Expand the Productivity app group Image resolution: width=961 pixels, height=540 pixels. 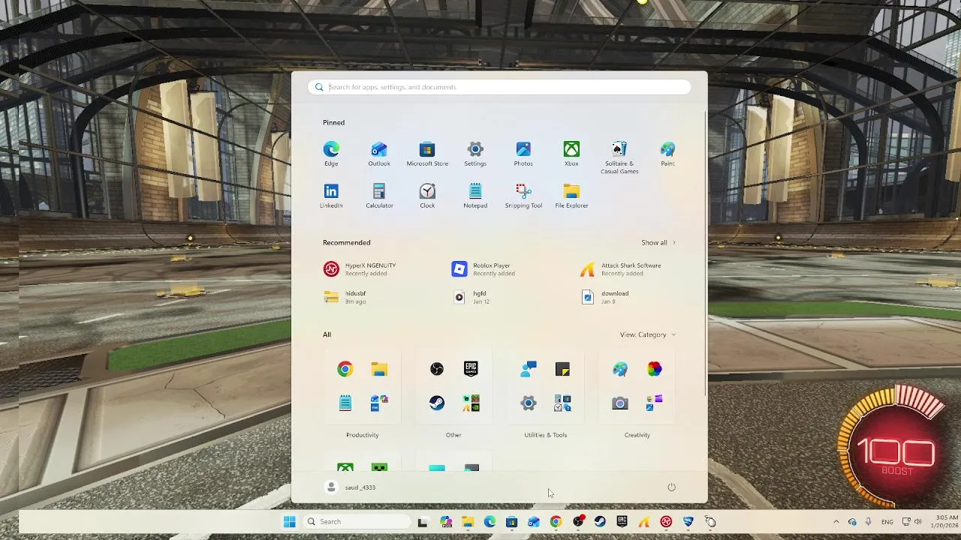[x=379, y=403]
